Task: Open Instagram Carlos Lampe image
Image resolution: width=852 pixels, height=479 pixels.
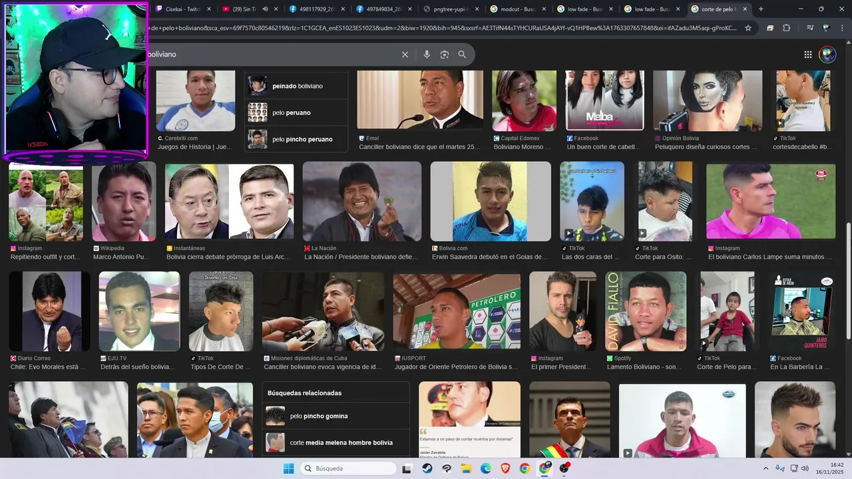Action: pos(771,201)
